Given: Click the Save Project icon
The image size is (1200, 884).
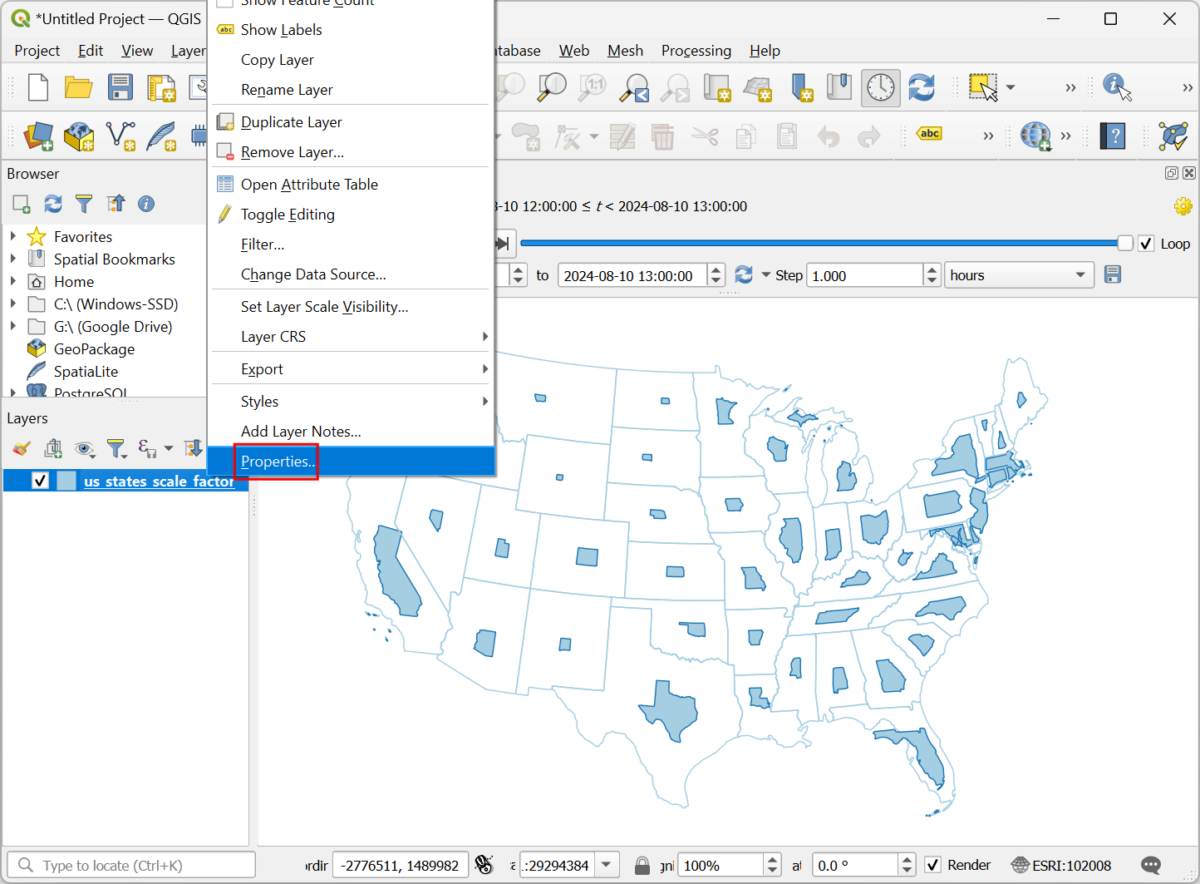Looking at the screenshot, I should pyautogui.click(x=120, y=87).
